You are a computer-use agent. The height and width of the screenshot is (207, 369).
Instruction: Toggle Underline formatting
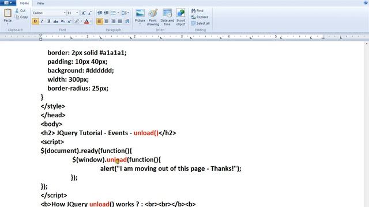click(48, 21)
